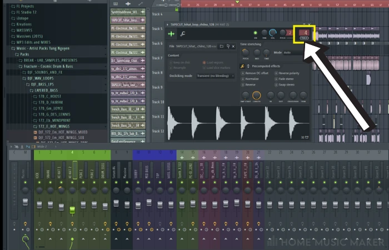
Task: Click the precomputed effects orange wrench icon
Action: click(x=242, y=66)
